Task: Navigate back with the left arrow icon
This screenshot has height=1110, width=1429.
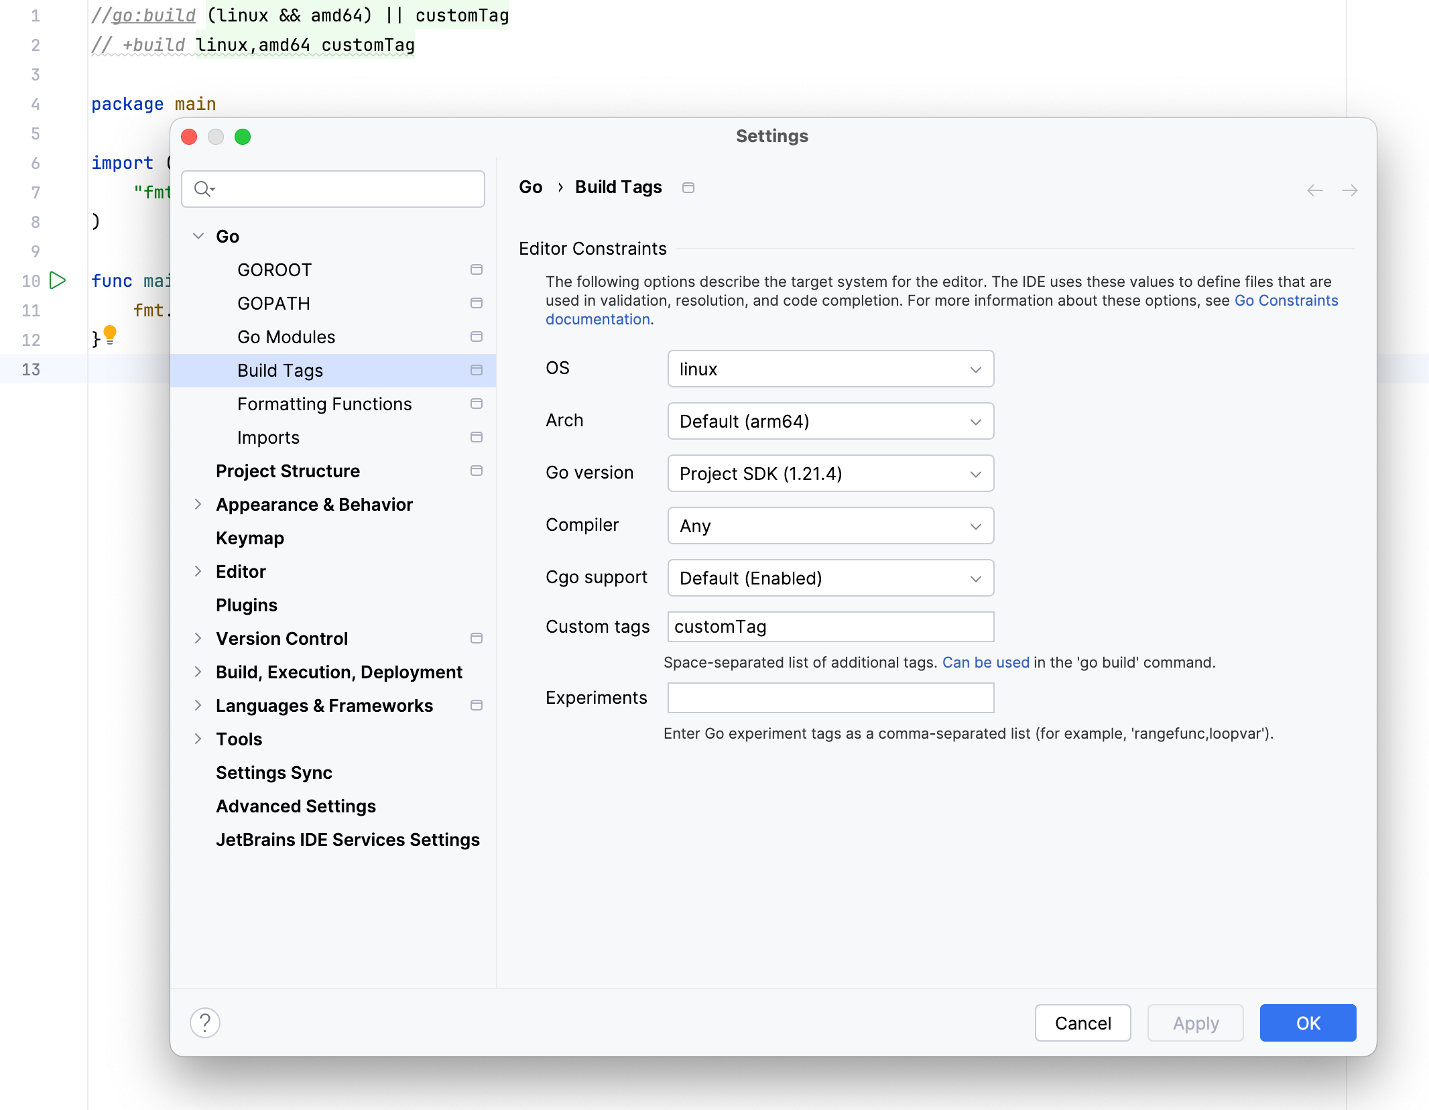Action: (x=1315, y=190)
